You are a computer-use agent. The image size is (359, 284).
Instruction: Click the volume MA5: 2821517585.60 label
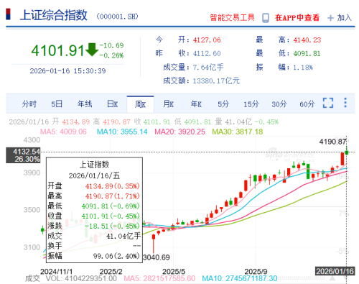[159, 278]
